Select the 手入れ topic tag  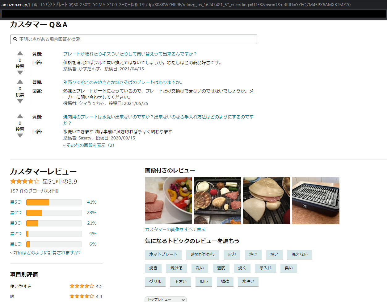point(266,268)
